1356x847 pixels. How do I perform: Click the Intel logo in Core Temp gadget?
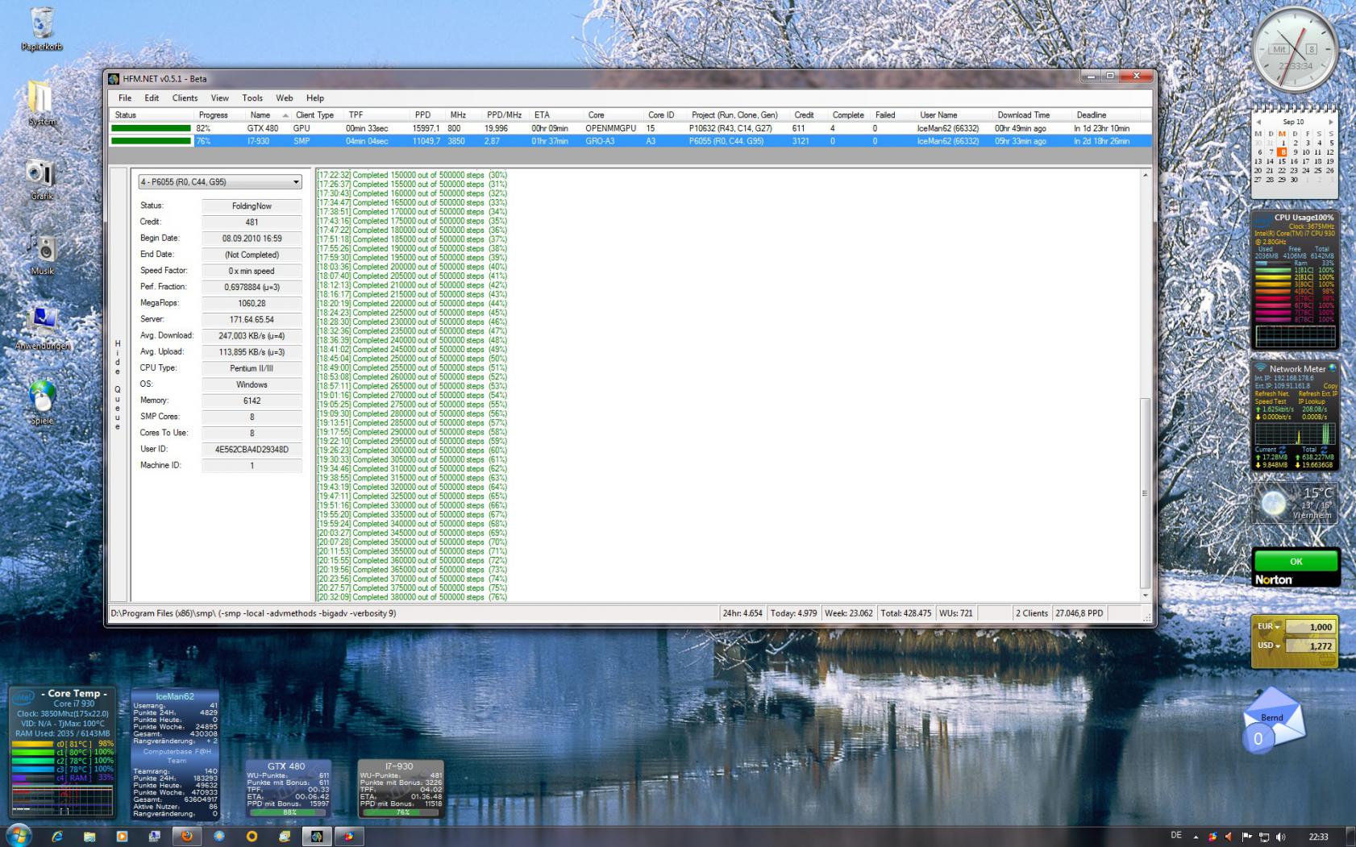click(23, 698)
